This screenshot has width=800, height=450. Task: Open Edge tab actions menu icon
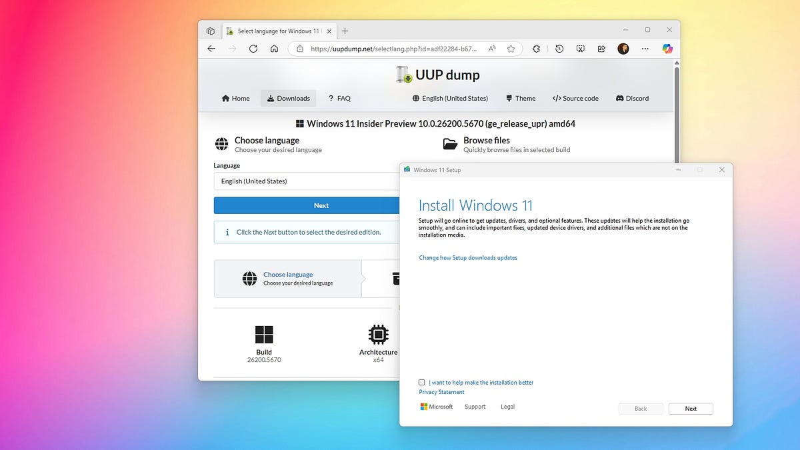click(211, 31)
